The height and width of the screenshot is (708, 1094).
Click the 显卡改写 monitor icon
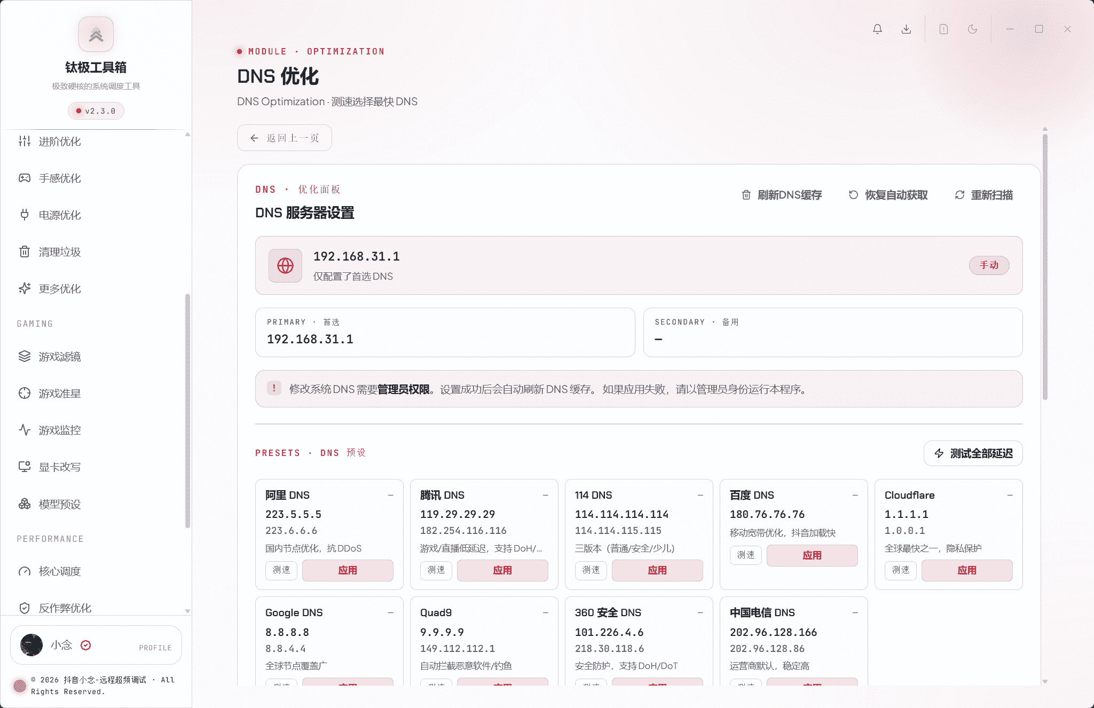tap(25, 467)
